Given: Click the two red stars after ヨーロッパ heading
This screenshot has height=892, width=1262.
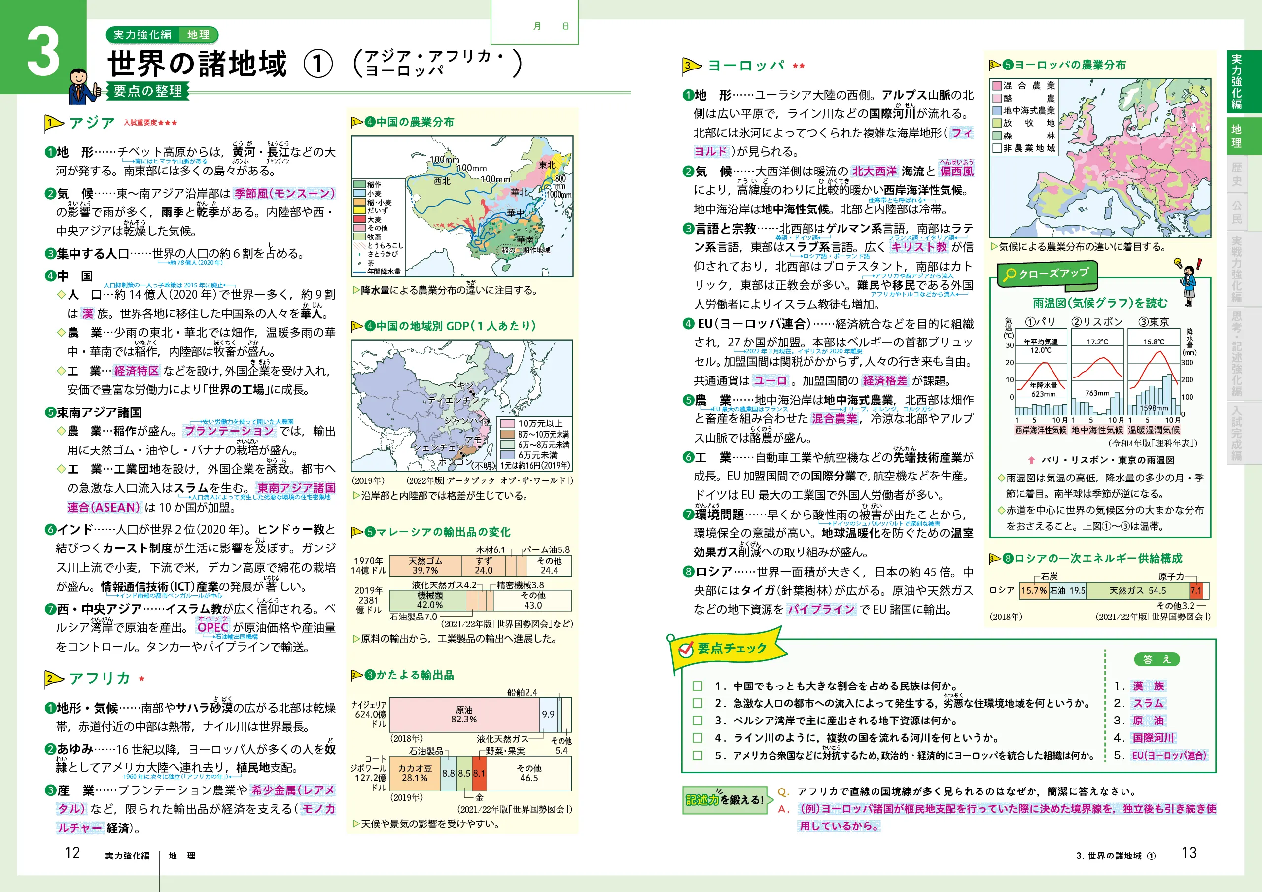Looking at the screenshot, I should coord(799,66).
